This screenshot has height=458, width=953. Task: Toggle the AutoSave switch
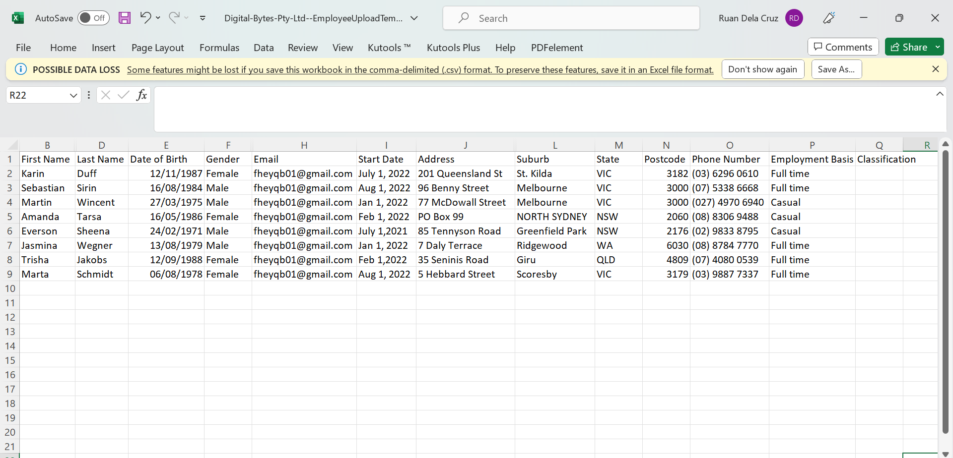click(x=93, y=18)
